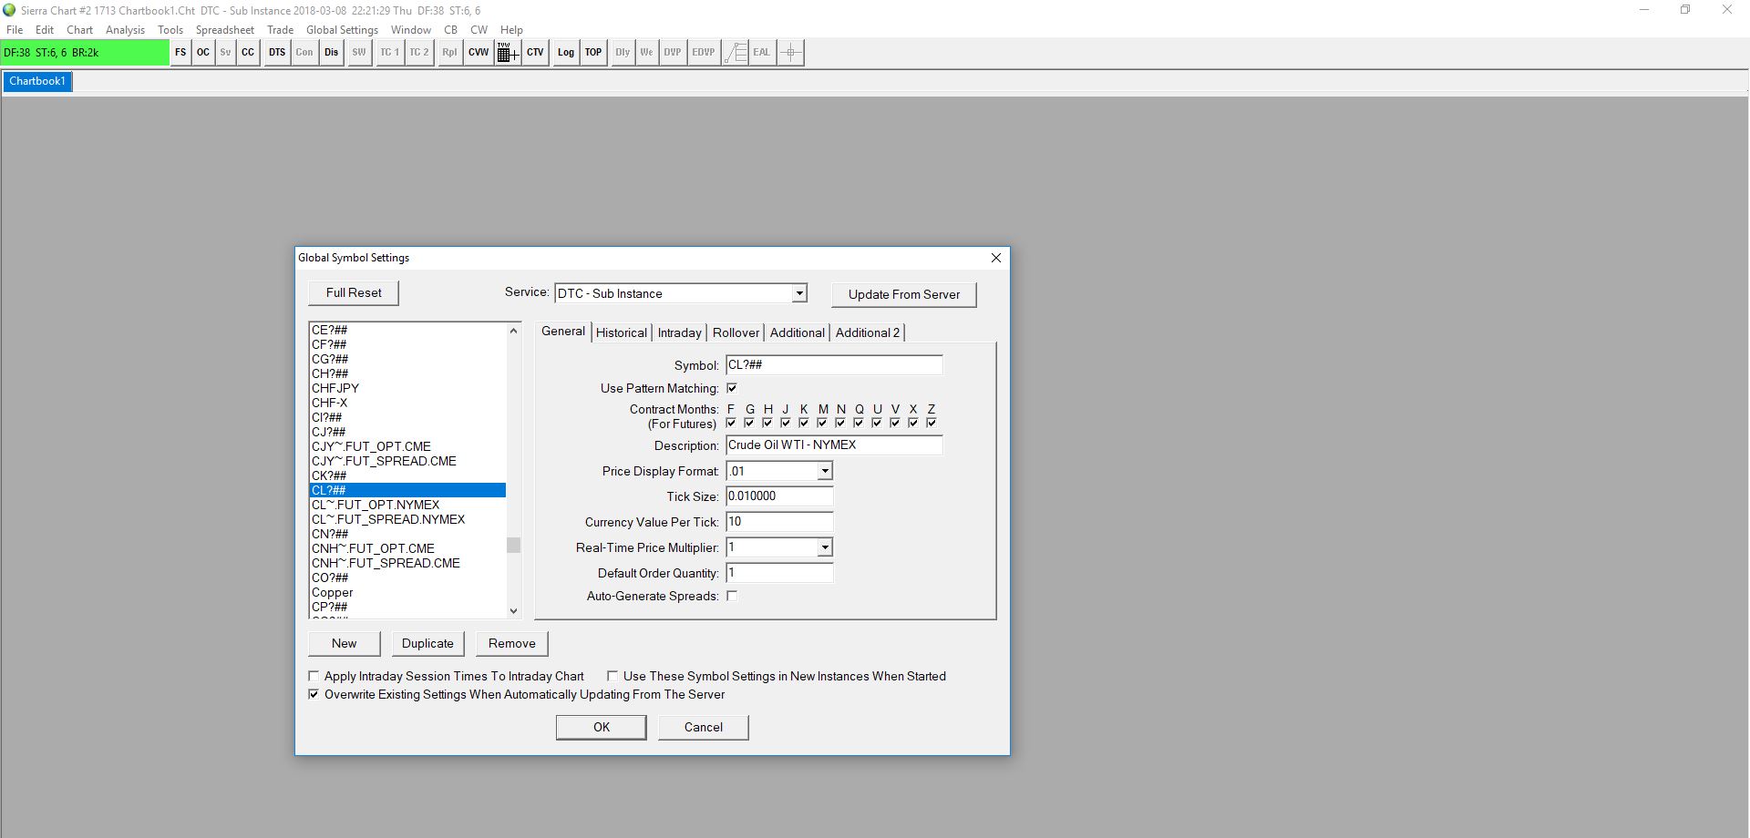Switch to the Additional 2 tab
Viewport: 1750px width, 838px height.
[868, 332]
